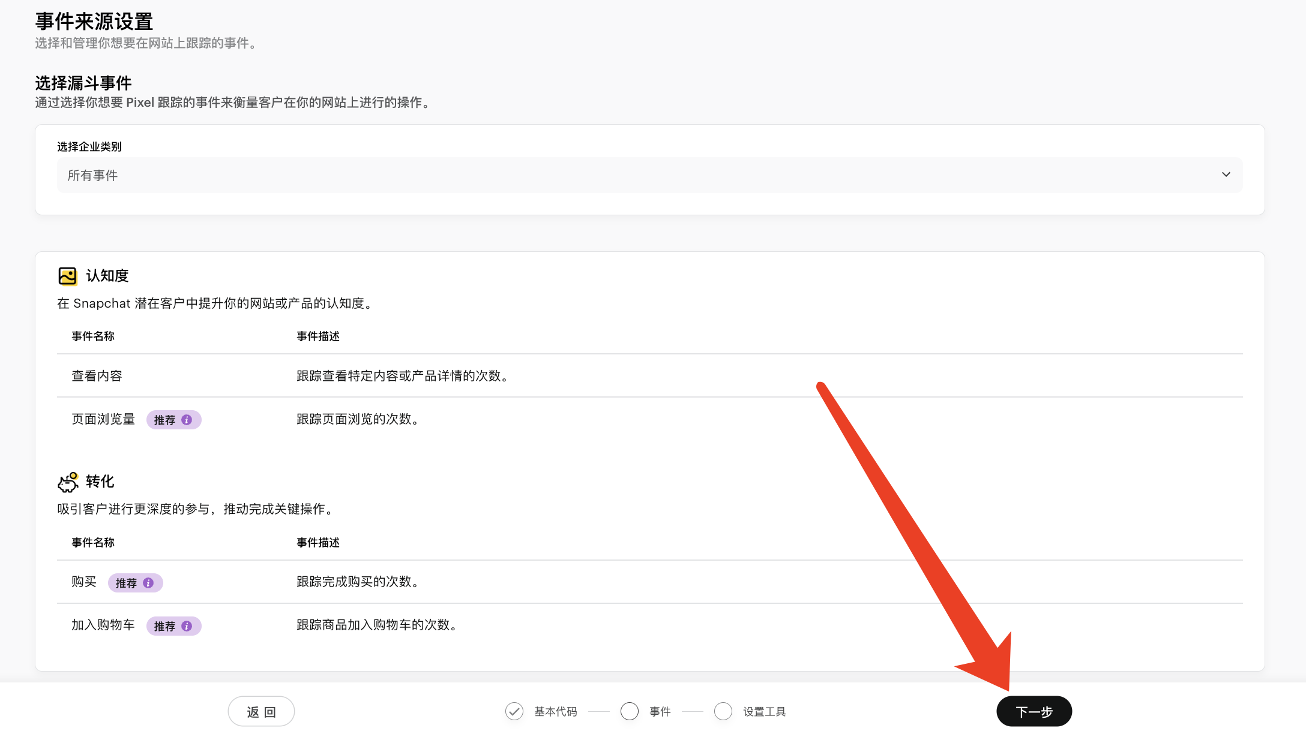Viewport: 1306px width, 734px height.
Task: Click the 推荐 badge on 页面浏览量 row
Action: click(164, 420)
